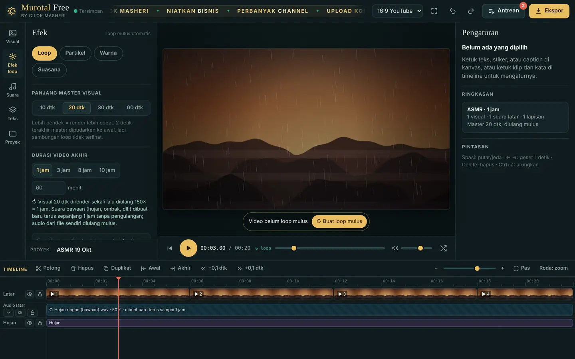Play the video preview

(188, 248)
